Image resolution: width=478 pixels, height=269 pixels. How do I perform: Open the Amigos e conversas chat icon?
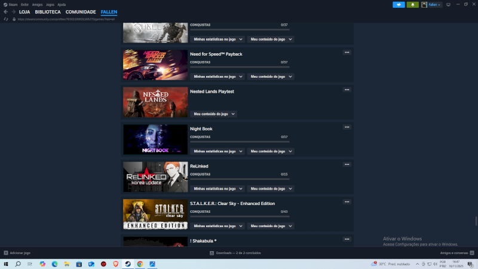472,253
